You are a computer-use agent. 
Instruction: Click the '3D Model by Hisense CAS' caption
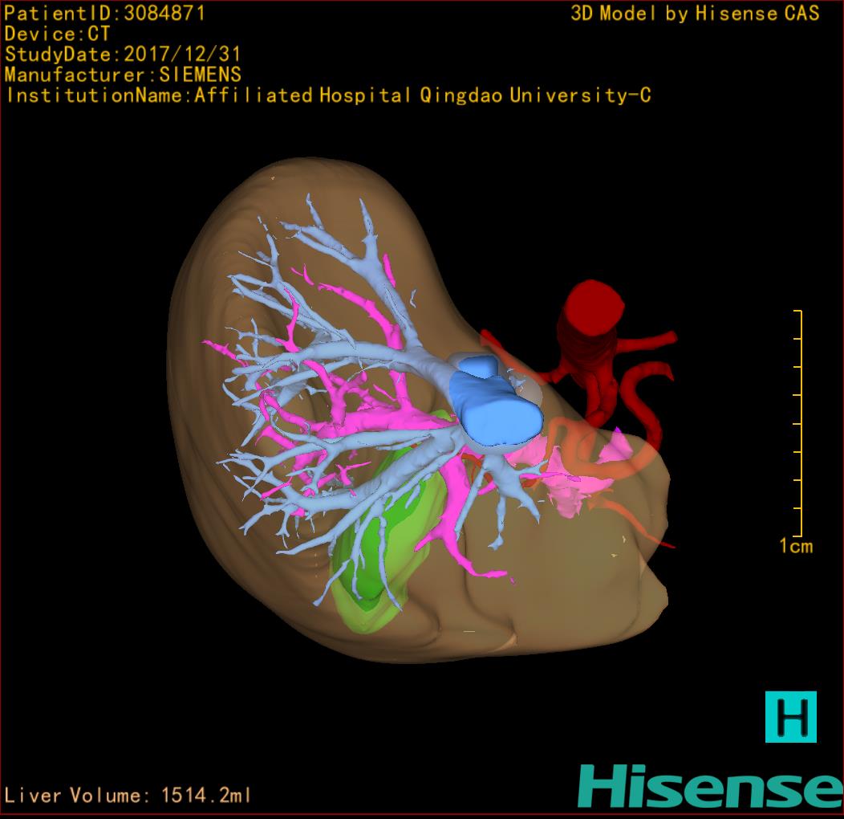tap(695, 14)
